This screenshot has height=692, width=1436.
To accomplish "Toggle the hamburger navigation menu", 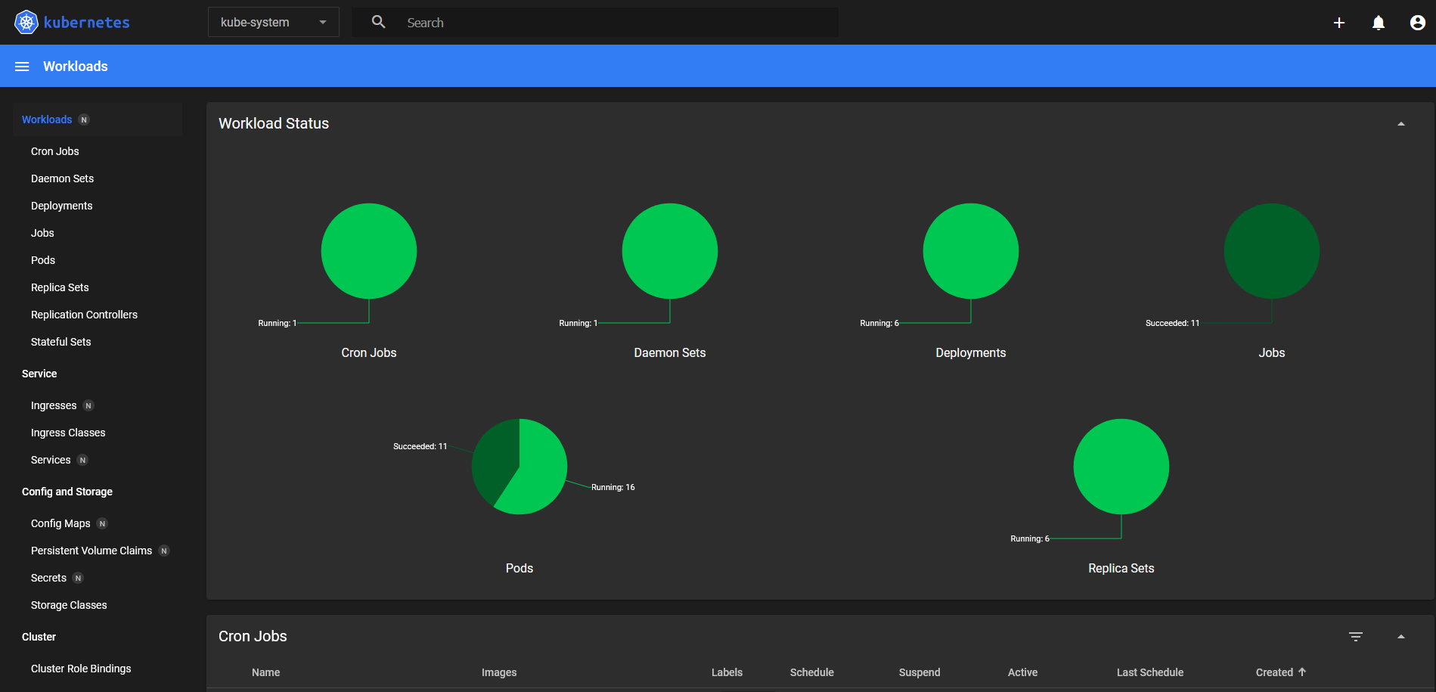I will coord(22,67).
